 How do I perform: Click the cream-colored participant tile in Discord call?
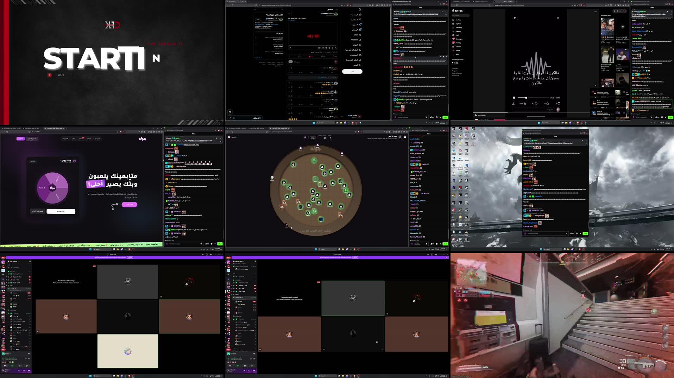pos(128,351)
